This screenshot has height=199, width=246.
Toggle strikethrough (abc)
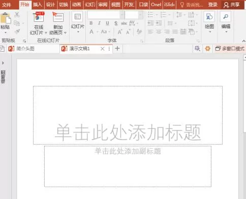[124, 23]
